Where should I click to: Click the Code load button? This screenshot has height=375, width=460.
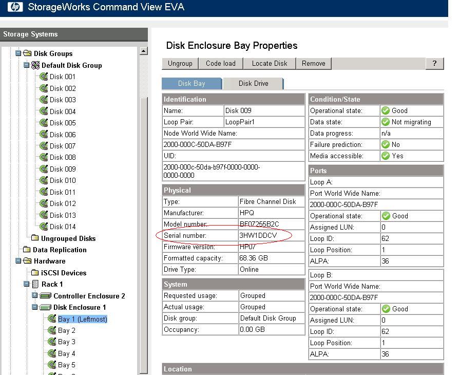point(221,63)
